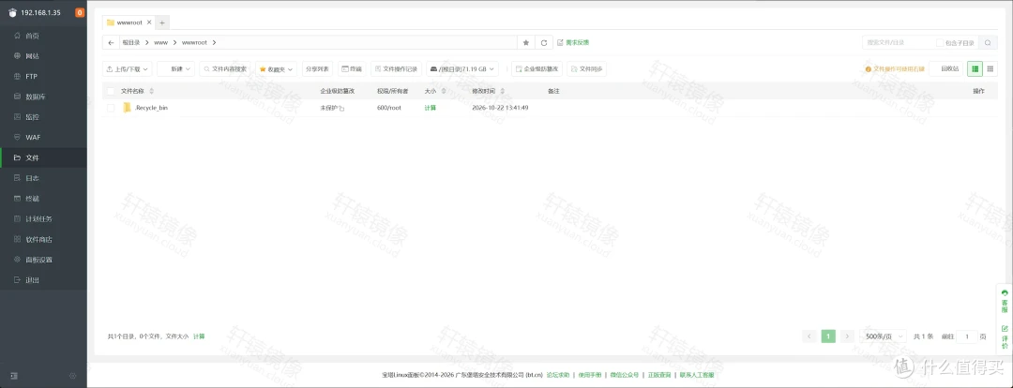Open the 收藏夹 dropdown

(x=277, y=69)
